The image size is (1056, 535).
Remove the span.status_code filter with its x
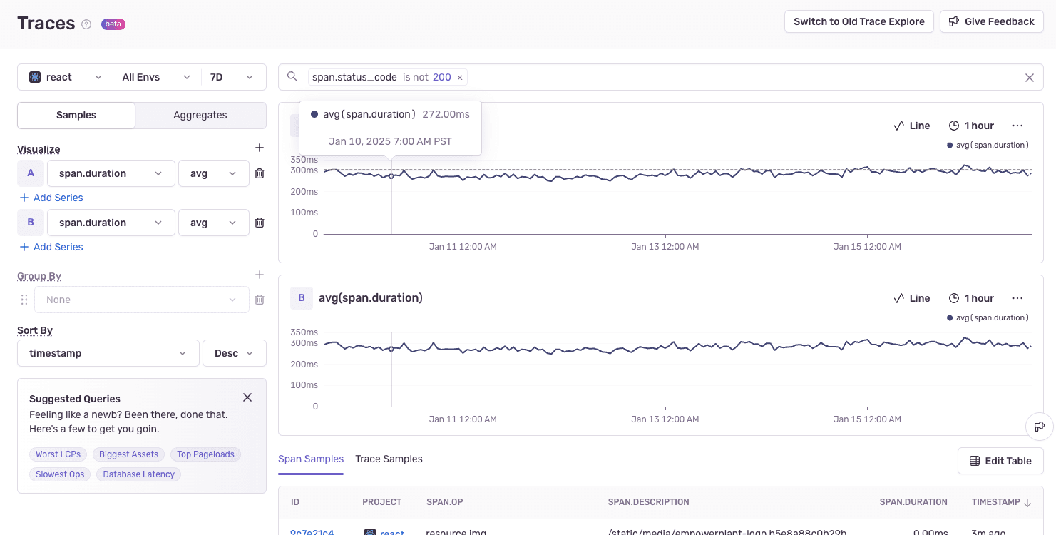pyautogui.click(x=460, y=76)
